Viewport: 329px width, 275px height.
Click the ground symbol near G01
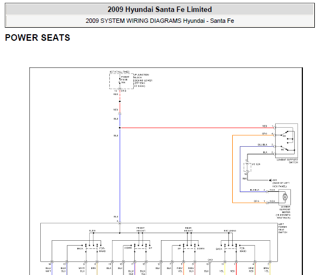tap(270, 180)
